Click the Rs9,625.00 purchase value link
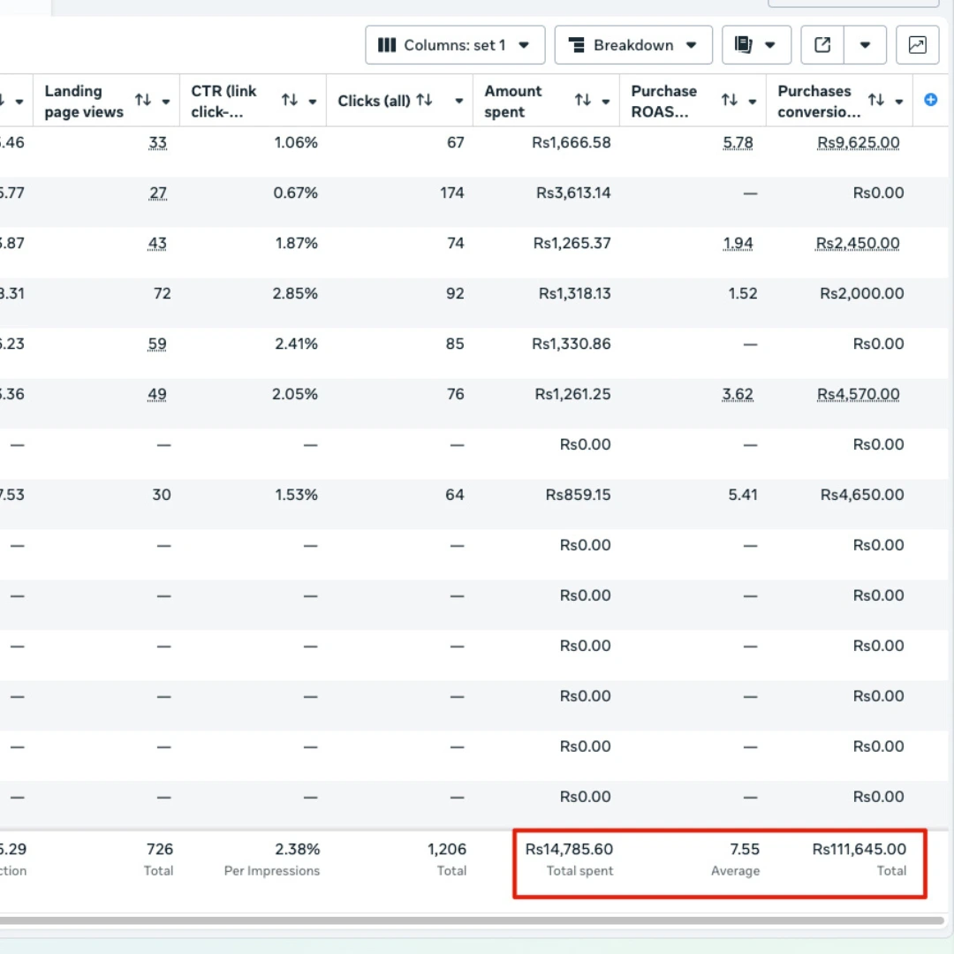This screenshot has width=954, height=954. click(858, 142)
